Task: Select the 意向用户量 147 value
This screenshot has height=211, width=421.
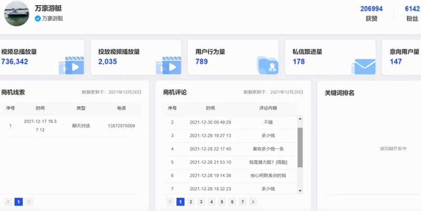Action: click(396, 62)
